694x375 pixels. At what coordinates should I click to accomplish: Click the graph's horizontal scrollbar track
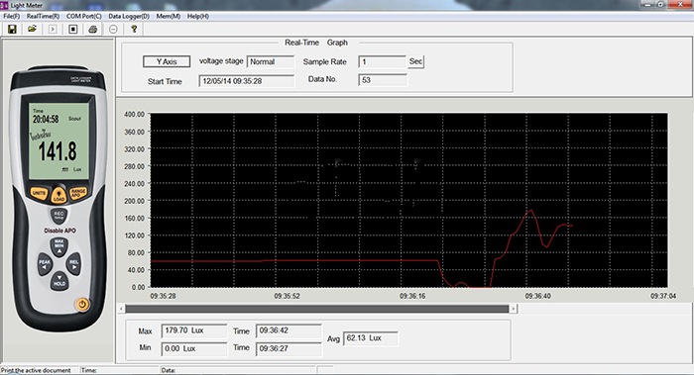tap(317, 309)
